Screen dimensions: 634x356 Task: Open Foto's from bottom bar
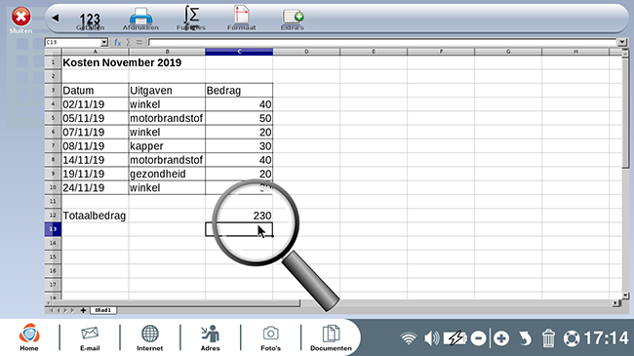tap(270, 338)
